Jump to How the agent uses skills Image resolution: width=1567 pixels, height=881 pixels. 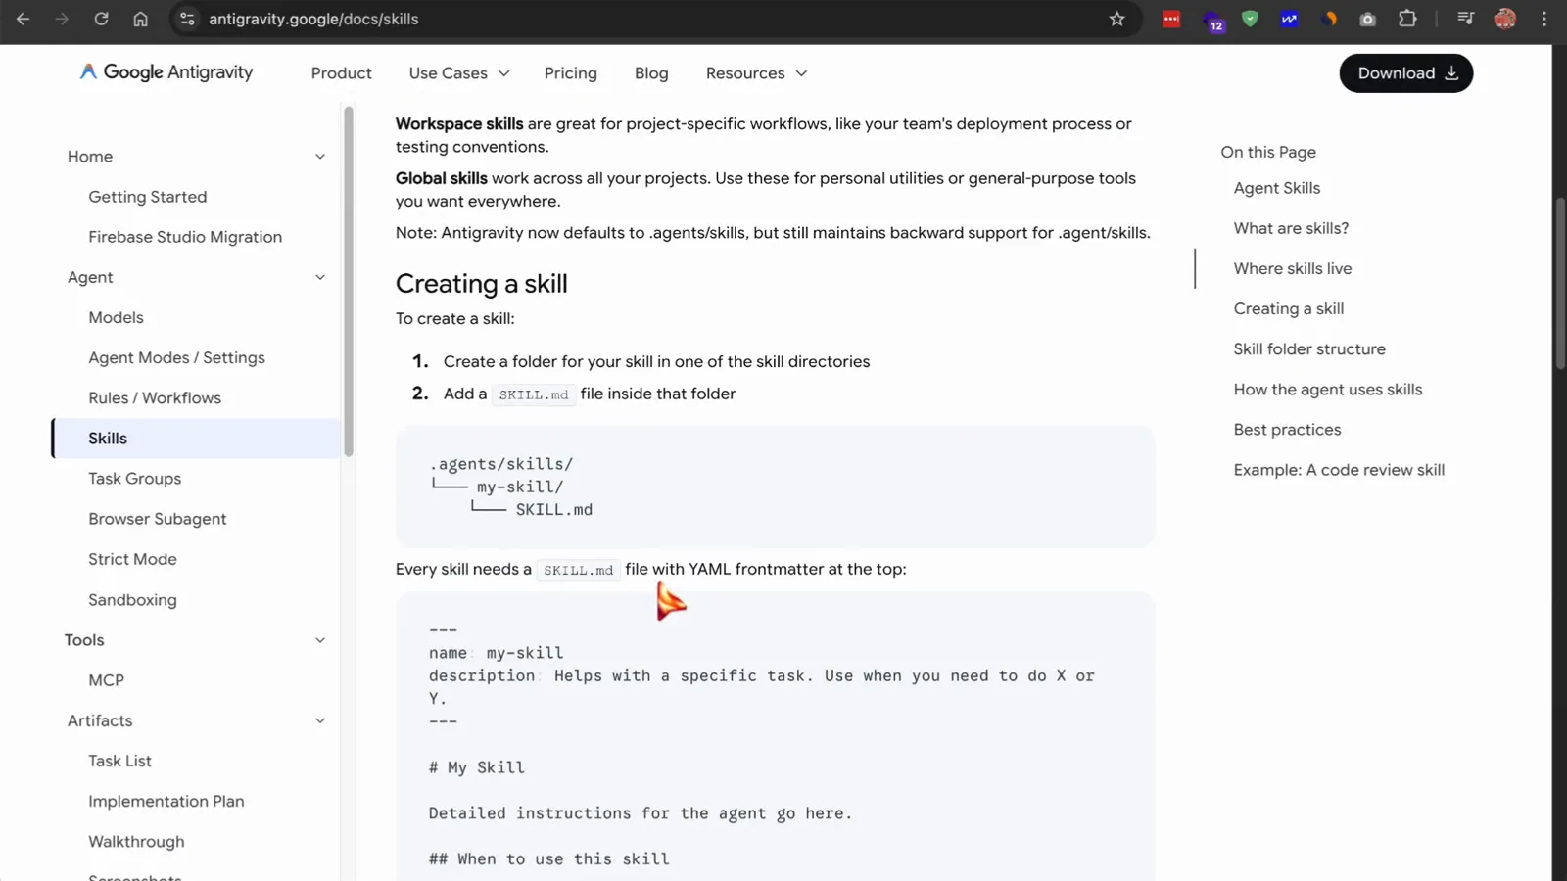point(1327,390)
